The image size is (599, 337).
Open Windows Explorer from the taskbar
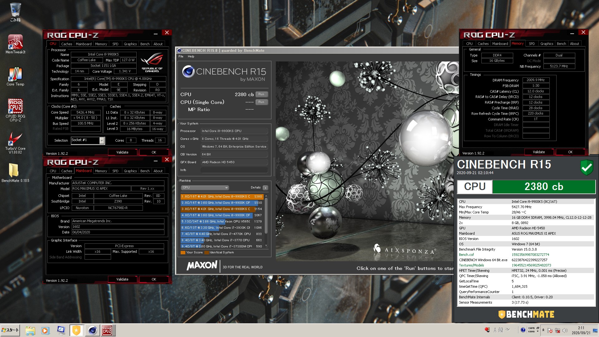click(30, 330)
